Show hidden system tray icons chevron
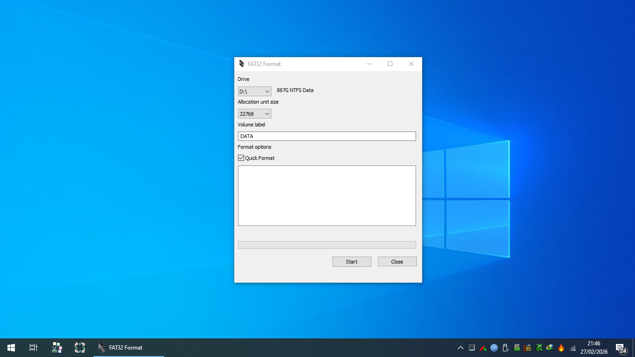 pyautogui.click(x=460, y=348)
